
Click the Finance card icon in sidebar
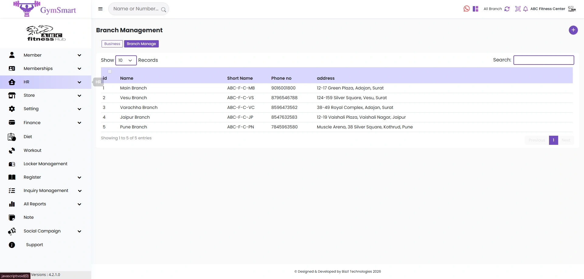(12, 123)
